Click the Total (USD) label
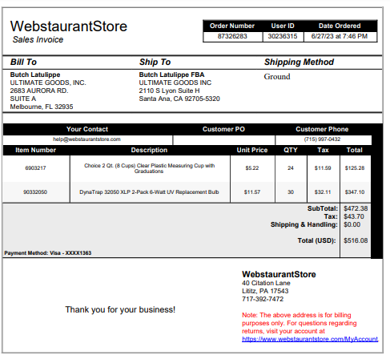This screenshot has height=363, width=390. click(316, 240)
